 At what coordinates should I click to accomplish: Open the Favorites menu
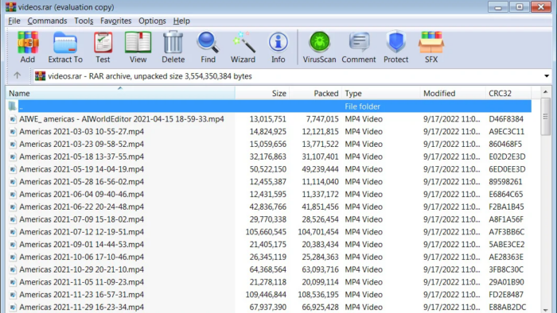(116, 21)
